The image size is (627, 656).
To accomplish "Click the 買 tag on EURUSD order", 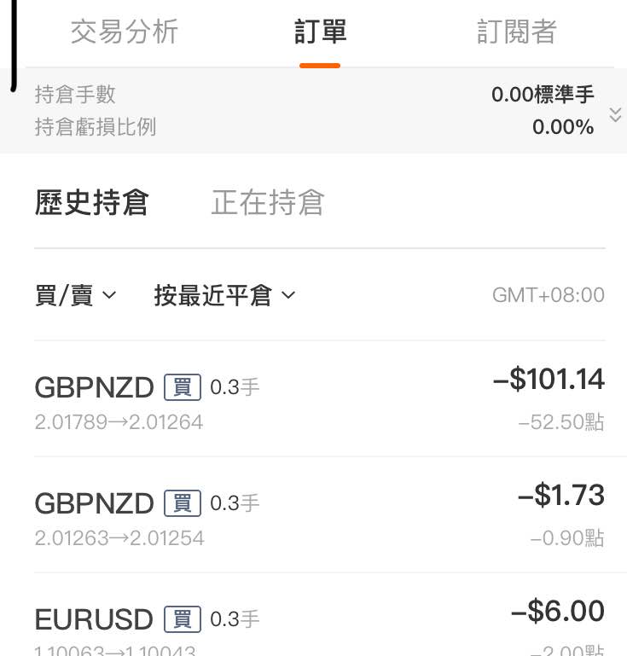I will pyautogui.click(x=183, y=618).
